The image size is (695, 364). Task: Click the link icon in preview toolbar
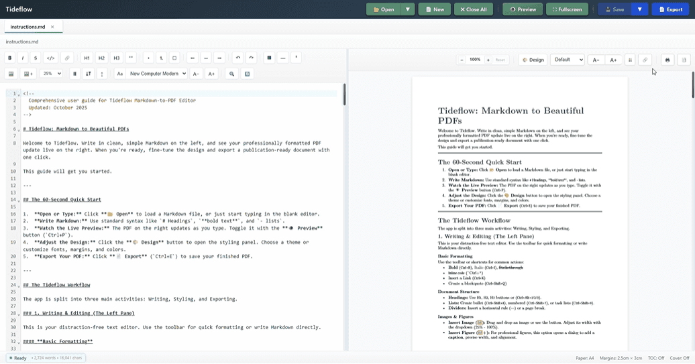click(x=645, y=60)
